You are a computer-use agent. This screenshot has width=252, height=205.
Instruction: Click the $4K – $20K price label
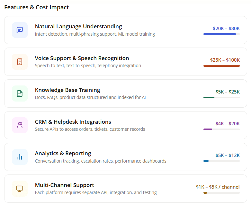point(228,123)
